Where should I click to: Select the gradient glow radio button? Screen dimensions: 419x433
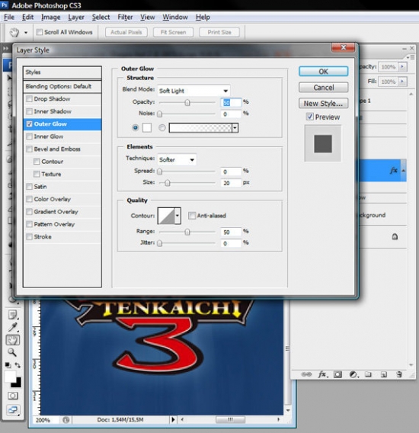click(x=162, y=127)
